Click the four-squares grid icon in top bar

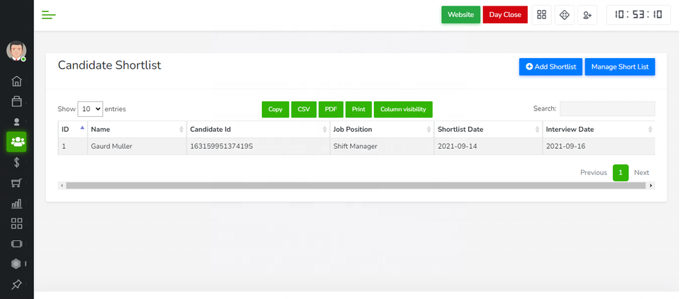pyautogui.click(x=542, y=15)
